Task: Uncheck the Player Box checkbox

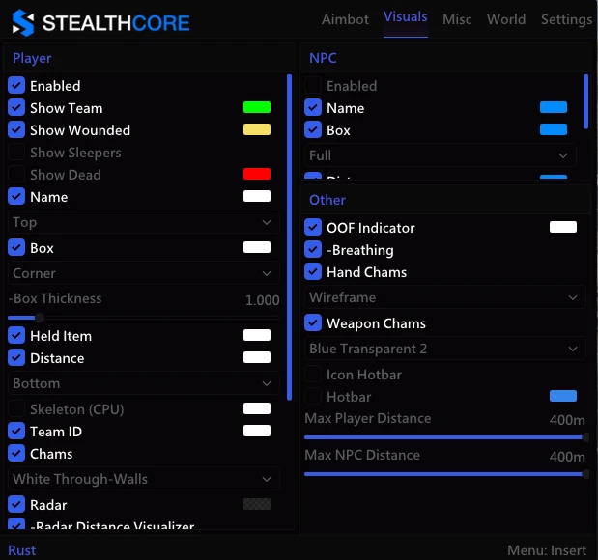Action: 16,247
